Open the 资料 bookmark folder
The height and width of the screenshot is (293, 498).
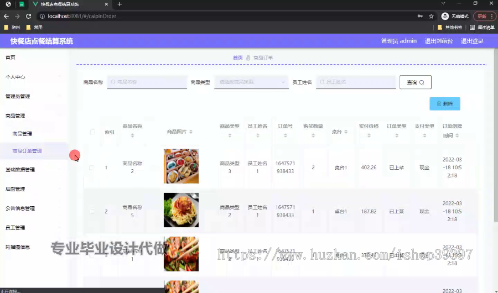click(12, 27)
